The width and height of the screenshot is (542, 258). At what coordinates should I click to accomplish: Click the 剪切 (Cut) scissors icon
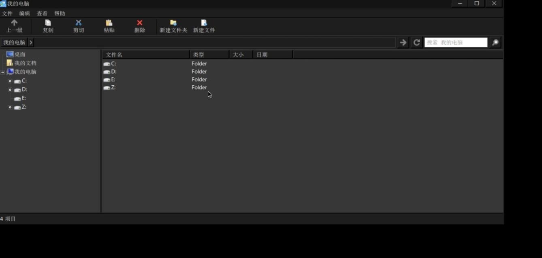(79, 23)
